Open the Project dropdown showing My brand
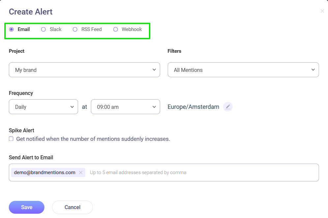The width and height of the screenshot is (328, 218). 84,70
